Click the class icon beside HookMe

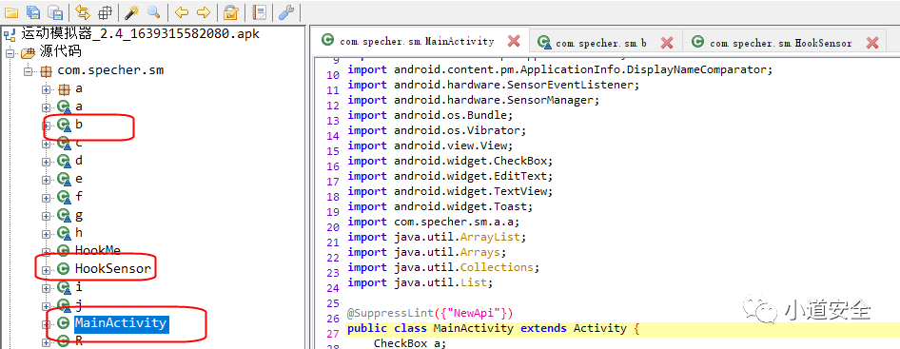pyautogui.click(x=63, y=250)
